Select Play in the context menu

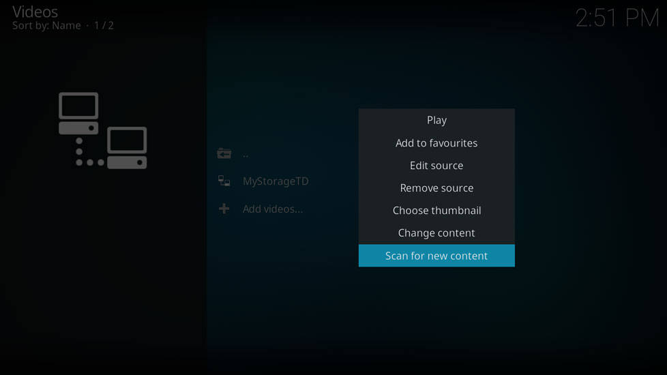click(436, 120)
